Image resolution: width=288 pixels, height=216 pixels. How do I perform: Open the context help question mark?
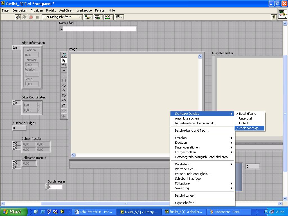pos(274,17)
